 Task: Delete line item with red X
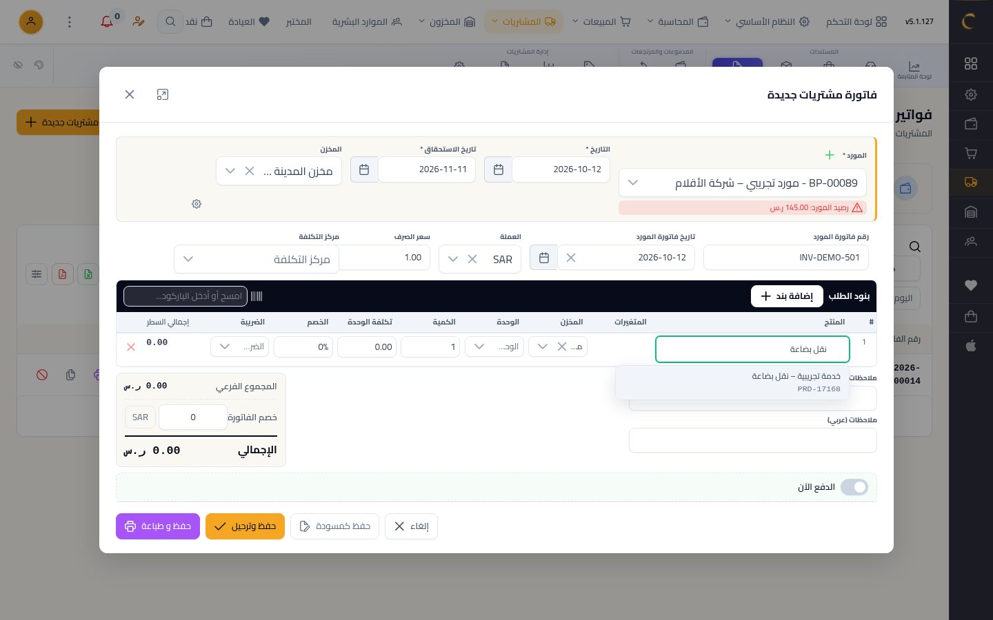coord(131,347)
